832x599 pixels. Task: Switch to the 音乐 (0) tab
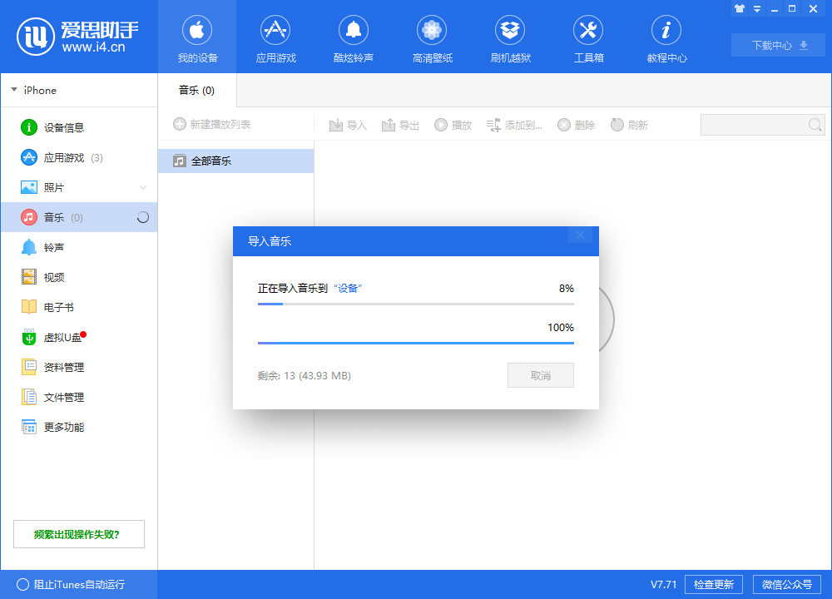(197, 90)
